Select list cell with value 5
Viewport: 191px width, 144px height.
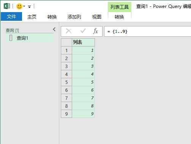coord(84,82)
